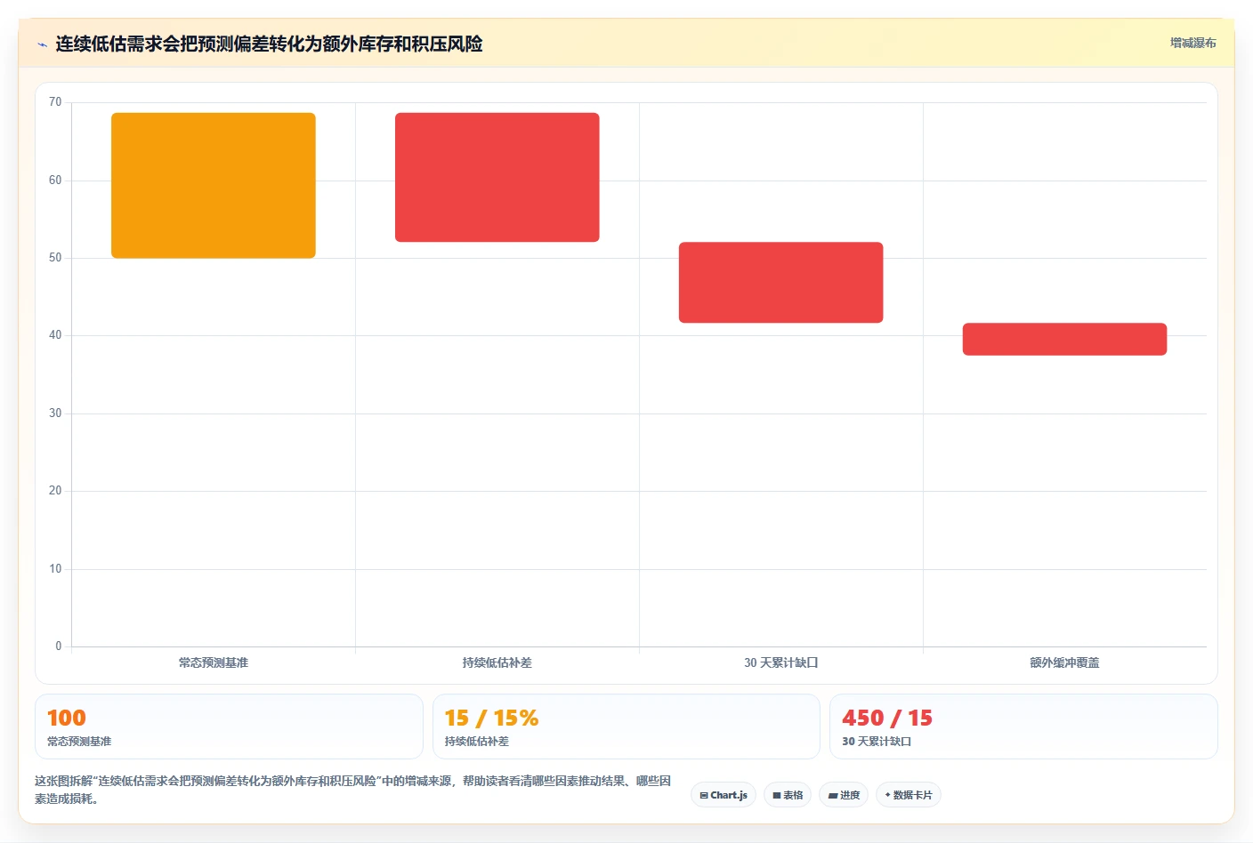Click the x-axis label 持续低估补差
1253x843 pixels.
click(497, 662)
